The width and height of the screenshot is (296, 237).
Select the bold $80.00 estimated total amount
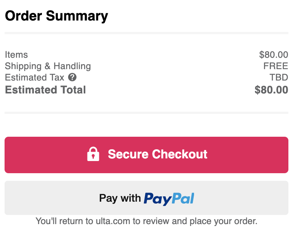click(x=271, y=90)
